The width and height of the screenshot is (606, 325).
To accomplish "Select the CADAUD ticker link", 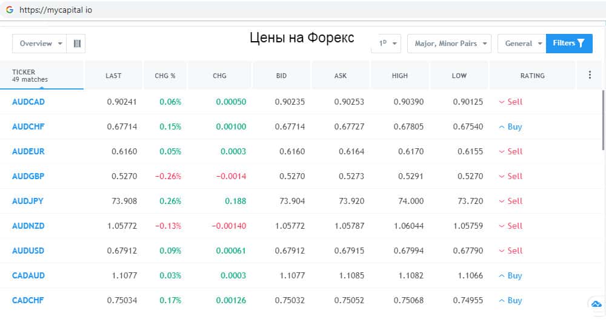I will 28,275.
